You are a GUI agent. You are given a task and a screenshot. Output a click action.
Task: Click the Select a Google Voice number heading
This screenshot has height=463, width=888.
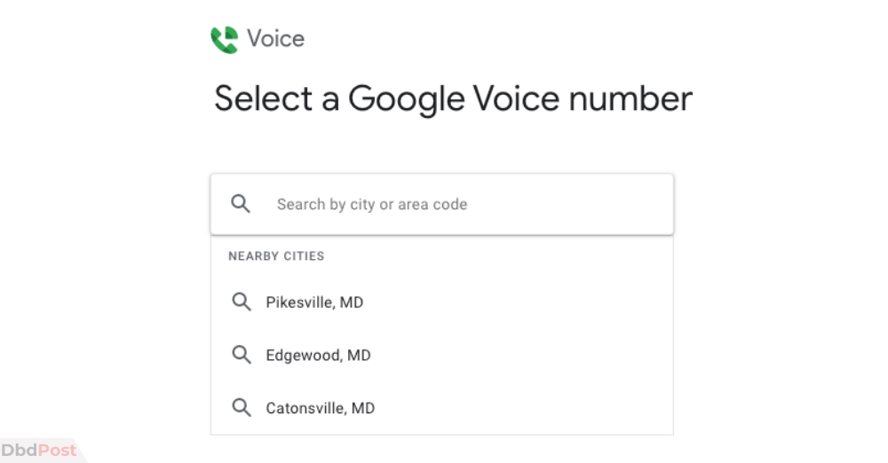pos(453,99)
